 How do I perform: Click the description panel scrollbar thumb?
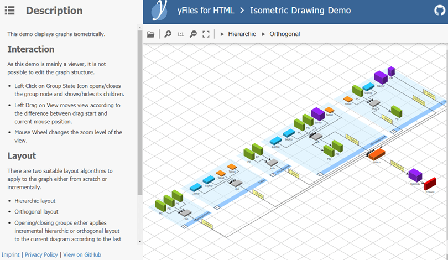point(140,113)
